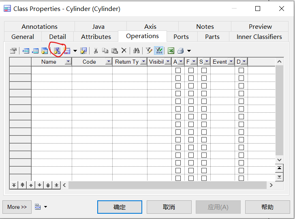Open the Name column filter dropdown
Screen dimensions: 295x219
[x=68, y=62]
